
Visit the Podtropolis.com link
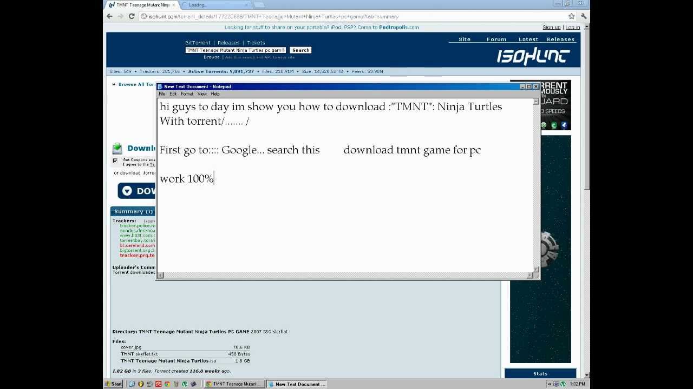click(398, 27)
